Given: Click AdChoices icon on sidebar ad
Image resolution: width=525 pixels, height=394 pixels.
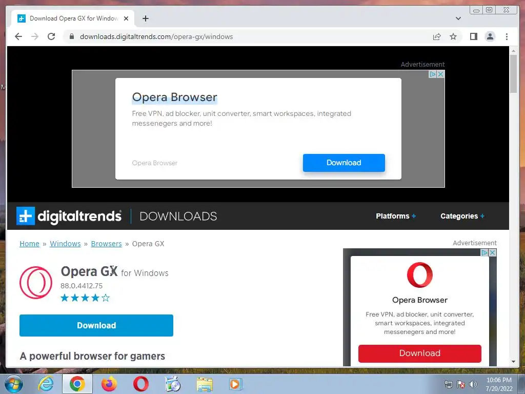Looking at the screenshot, I should (x=484, y=252).
